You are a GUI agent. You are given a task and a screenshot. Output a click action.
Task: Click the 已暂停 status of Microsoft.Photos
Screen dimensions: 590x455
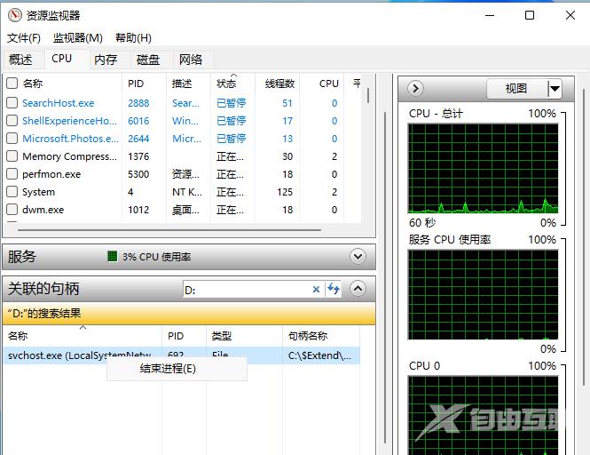click(x=231, y=139)
